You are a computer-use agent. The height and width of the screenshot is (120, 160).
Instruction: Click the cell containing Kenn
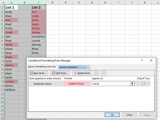pos(11,69)
